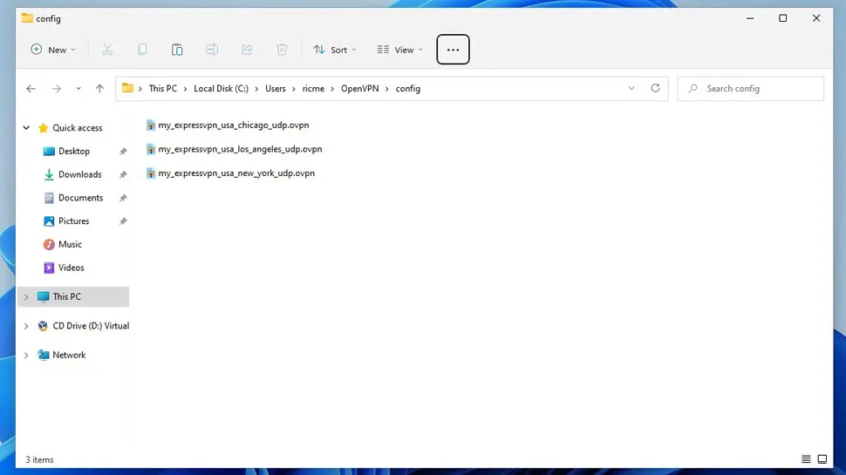Click the config folder icon in title bar
The image size is (846, 475).
(x=27, y=18)
